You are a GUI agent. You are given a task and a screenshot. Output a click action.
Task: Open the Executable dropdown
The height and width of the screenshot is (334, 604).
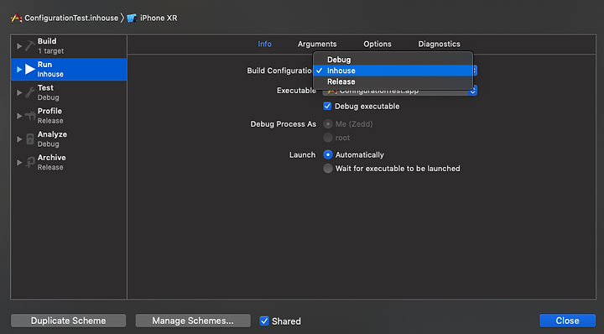(x=400, y=91)
